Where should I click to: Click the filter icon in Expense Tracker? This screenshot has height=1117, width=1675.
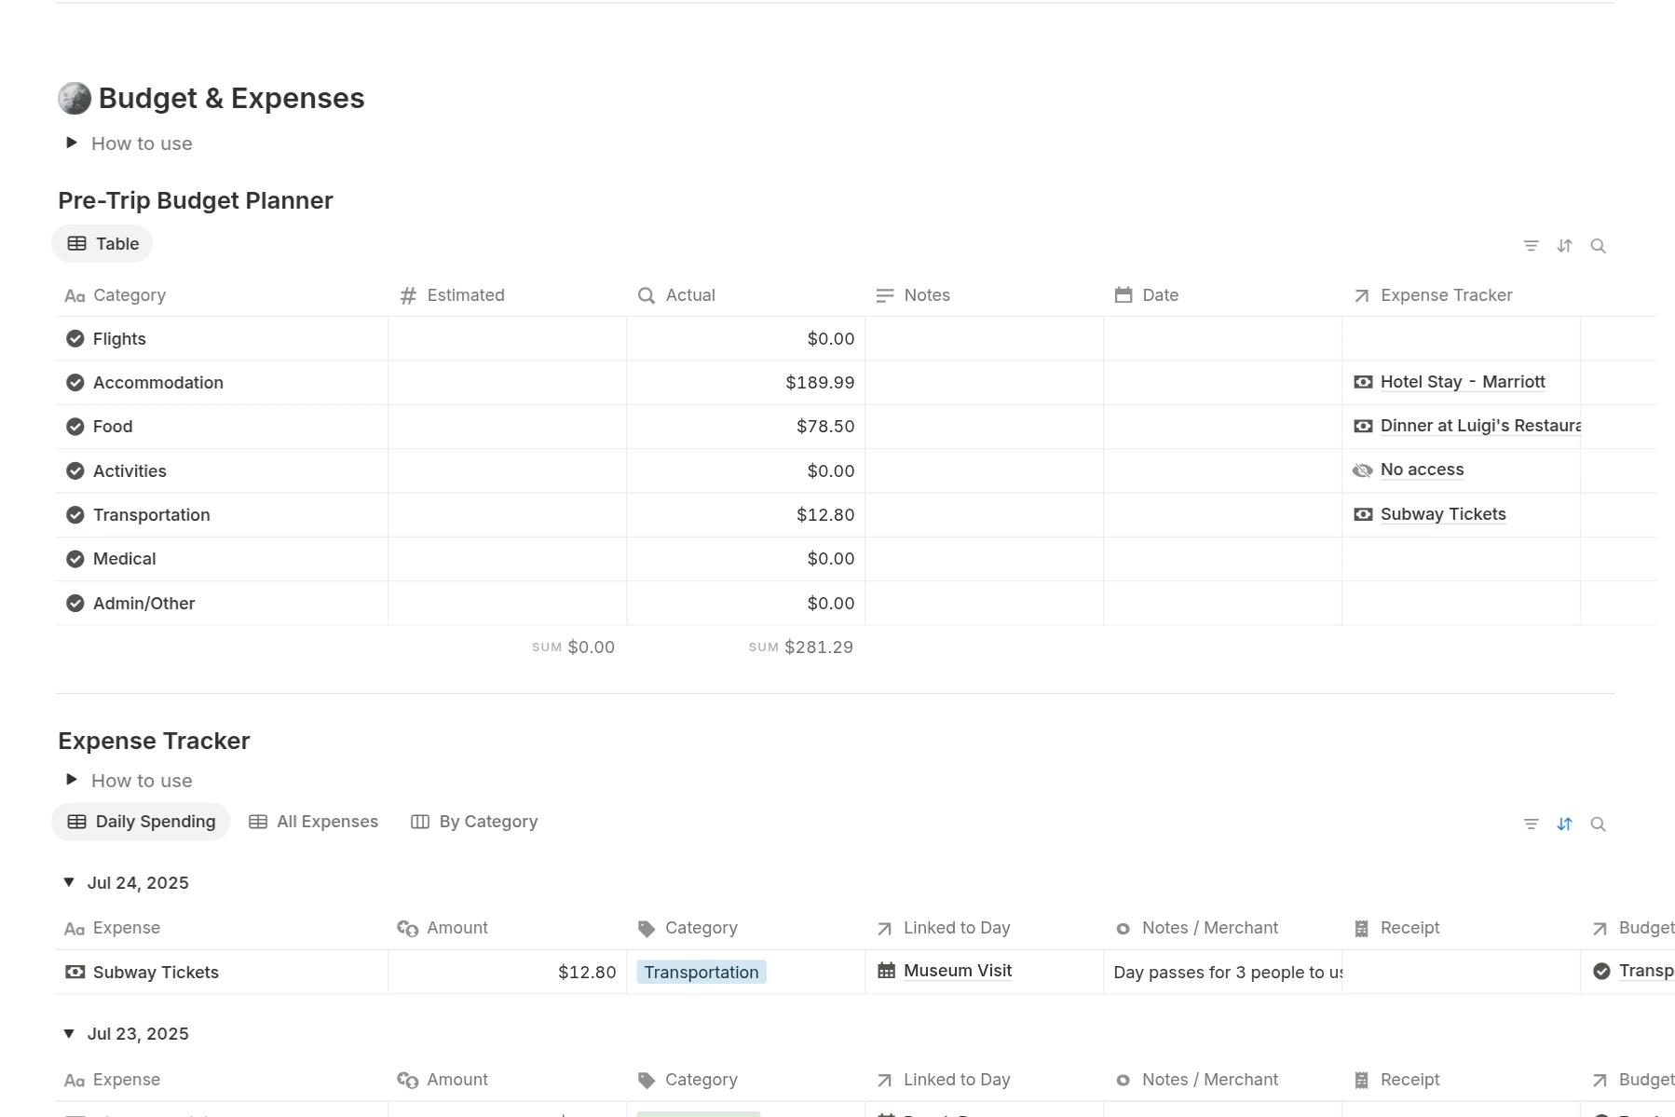point(1531,824)
